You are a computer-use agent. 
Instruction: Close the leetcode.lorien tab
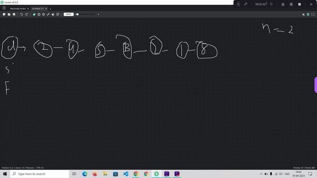point(28,9)
